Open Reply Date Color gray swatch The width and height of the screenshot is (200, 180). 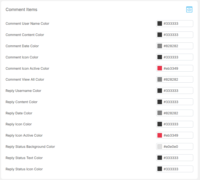160,113
